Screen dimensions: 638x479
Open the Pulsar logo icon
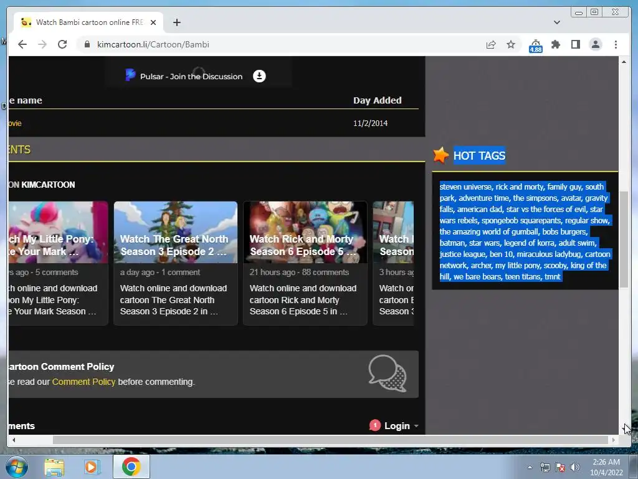pos(130,75)
